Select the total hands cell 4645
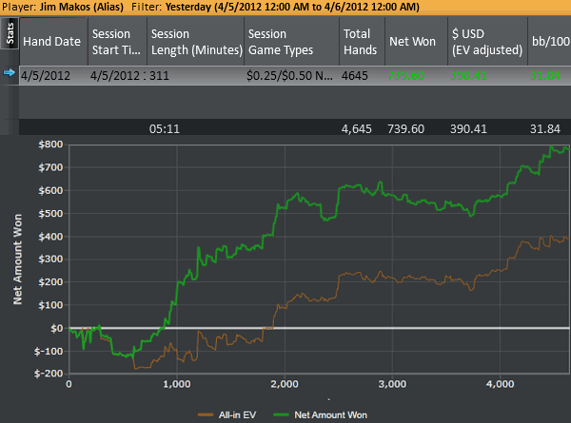The width and height of the screenshot is (571, 423). pos(355,76)
